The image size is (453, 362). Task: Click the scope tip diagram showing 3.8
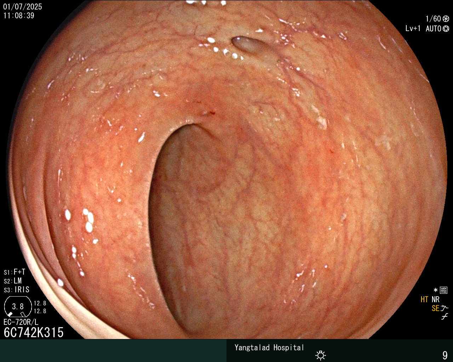point(18,306)
